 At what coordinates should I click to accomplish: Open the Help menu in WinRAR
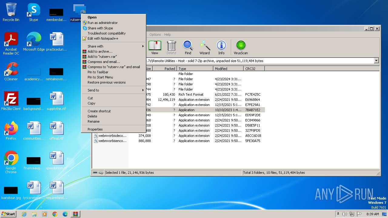[x=167, y=35]
